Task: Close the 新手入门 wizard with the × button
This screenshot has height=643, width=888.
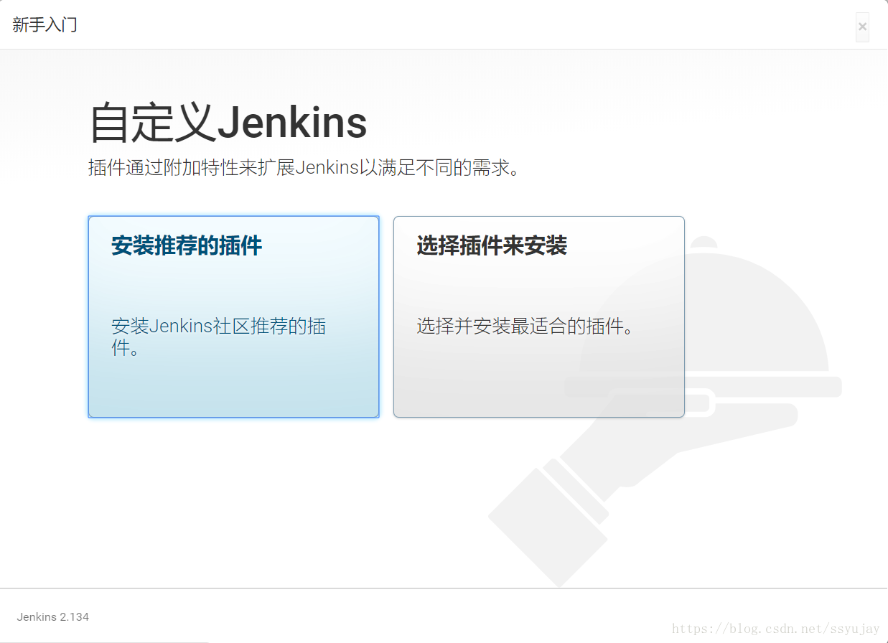Action: 862,27
